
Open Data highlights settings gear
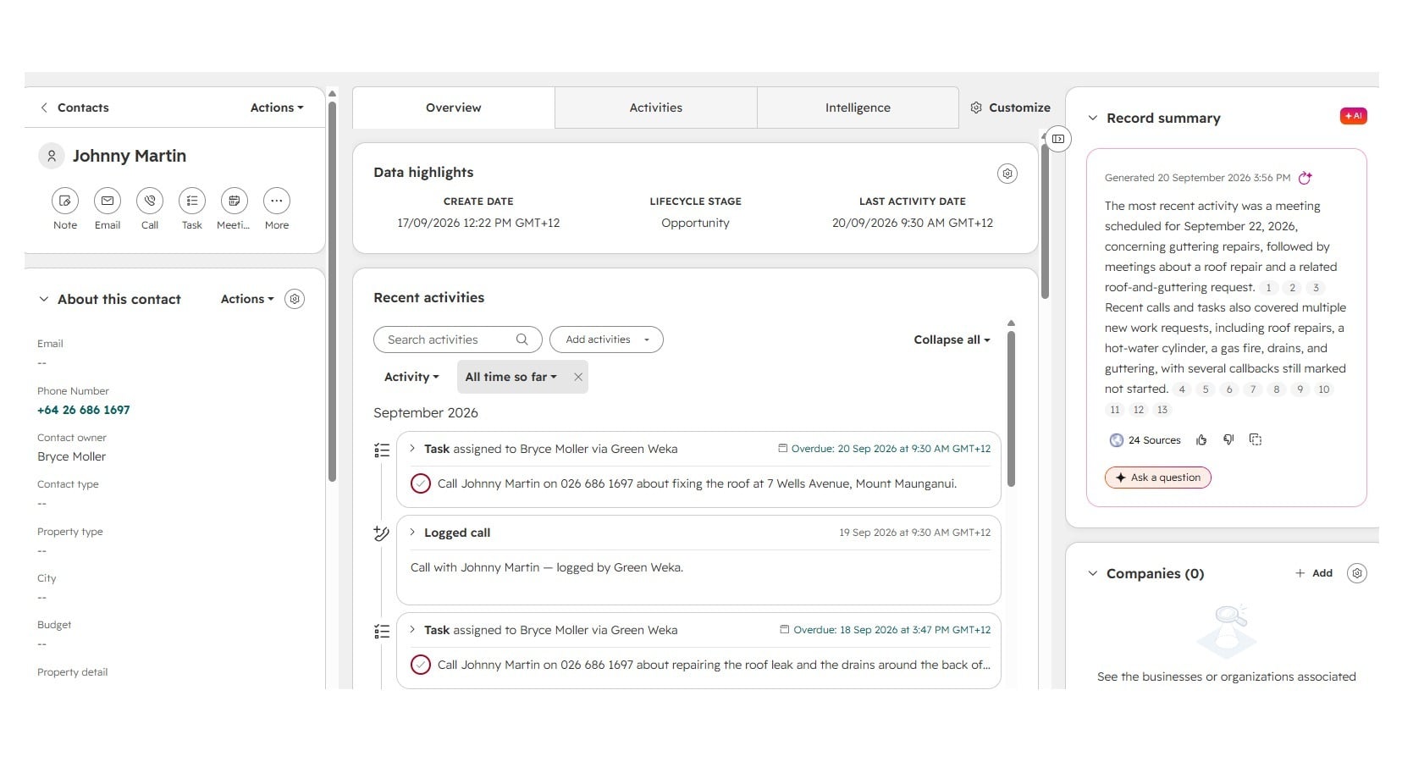[1007, 174]
